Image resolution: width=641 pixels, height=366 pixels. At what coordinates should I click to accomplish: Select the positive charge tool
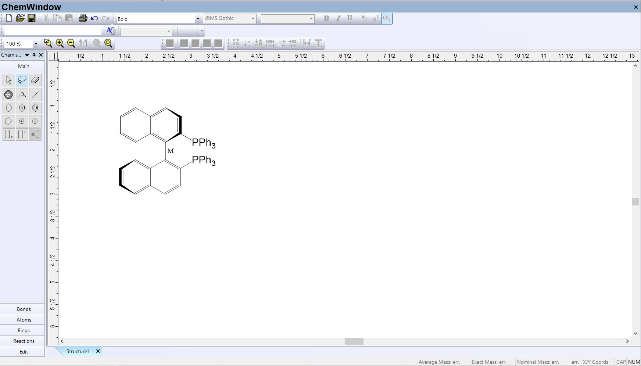point(22,121)
